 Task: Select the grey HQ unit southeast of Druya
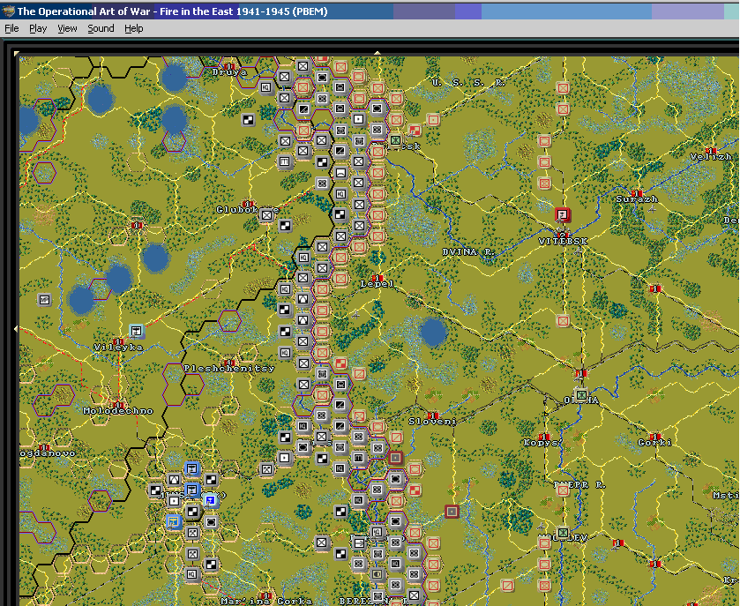pos(265,87)
